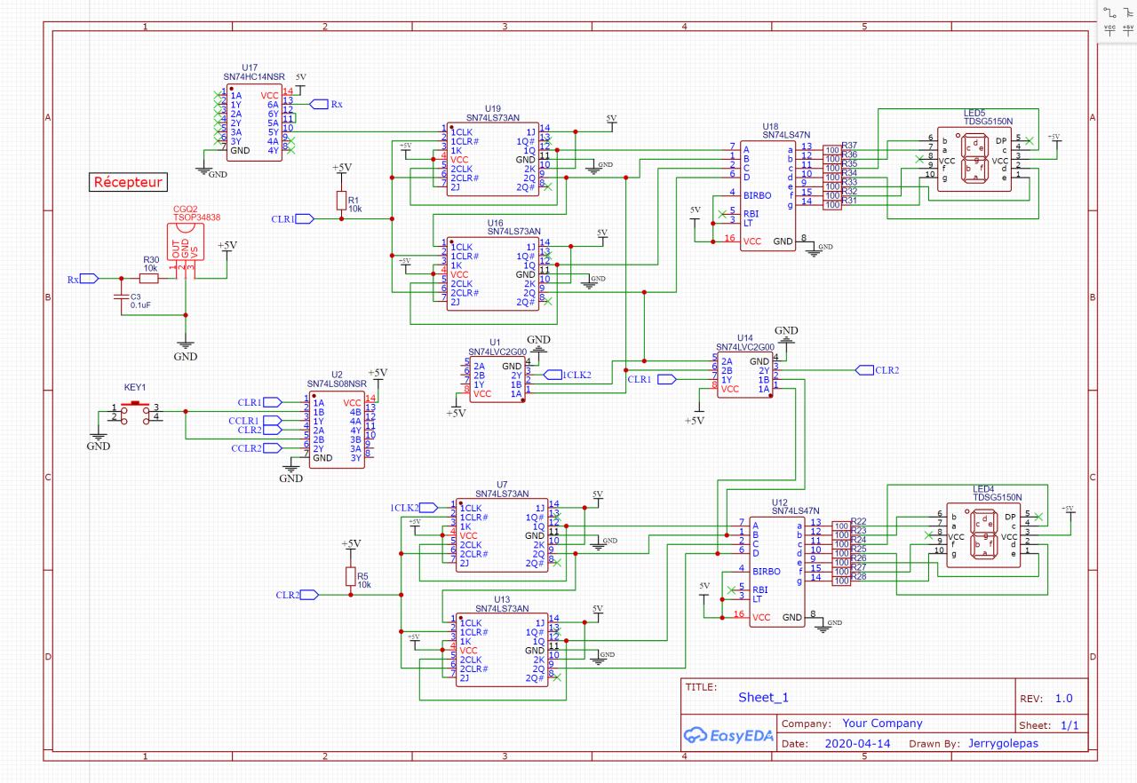Click the Jerrygolepas author name
Screen dimensions: 1137x783
(1003, 744)
